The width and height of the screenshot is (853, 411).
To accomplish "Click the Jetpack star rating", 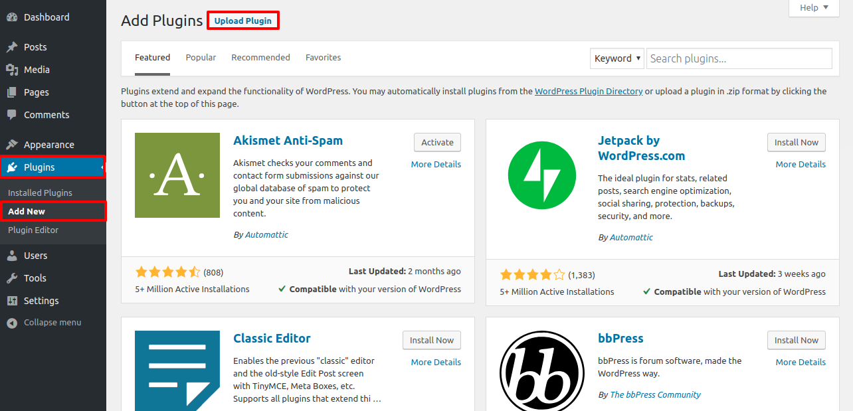I will tap(532, 274).
